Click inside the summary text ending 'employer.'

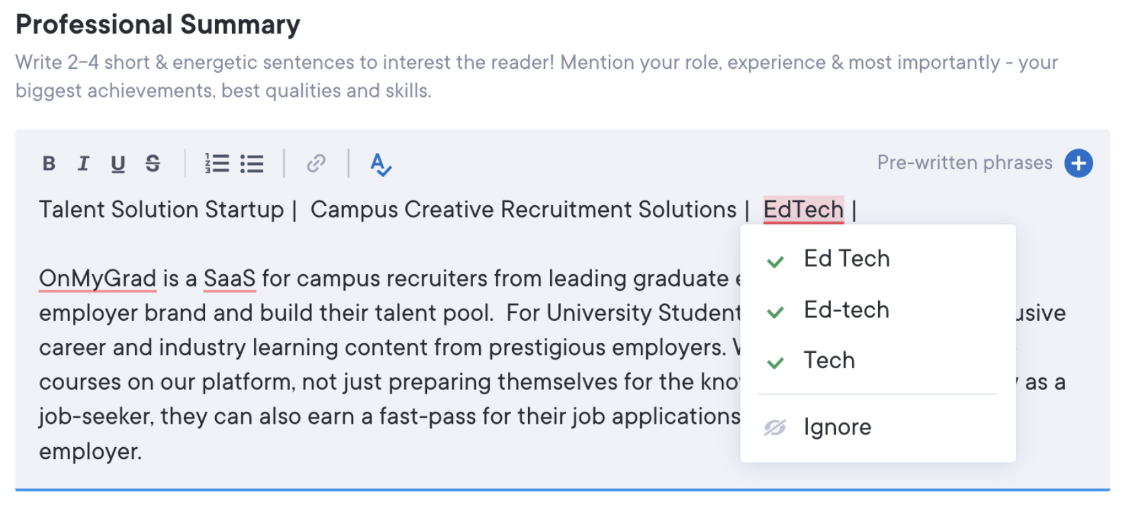pyautogui.click(x=90, y=452)
